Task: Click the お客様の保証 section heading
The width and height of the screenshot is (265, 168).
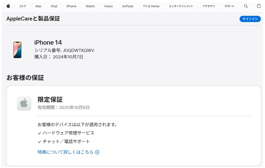Action: point(25,78)
